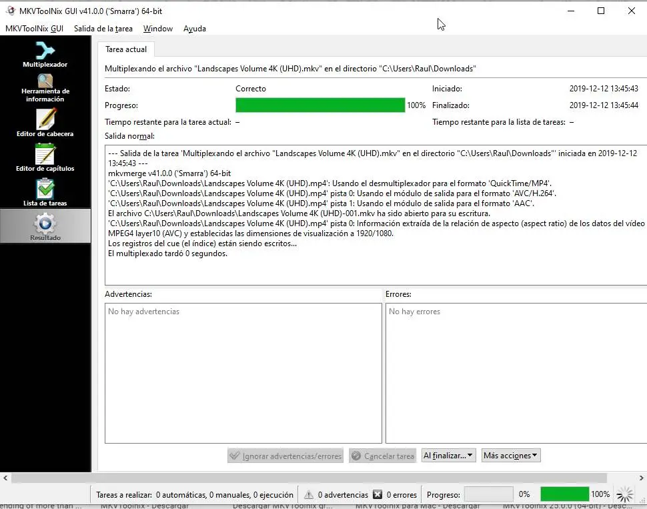Viewport: 647px width, 509px height.
Task: Open Salida de la tarea menu
Action: point(103,29)
